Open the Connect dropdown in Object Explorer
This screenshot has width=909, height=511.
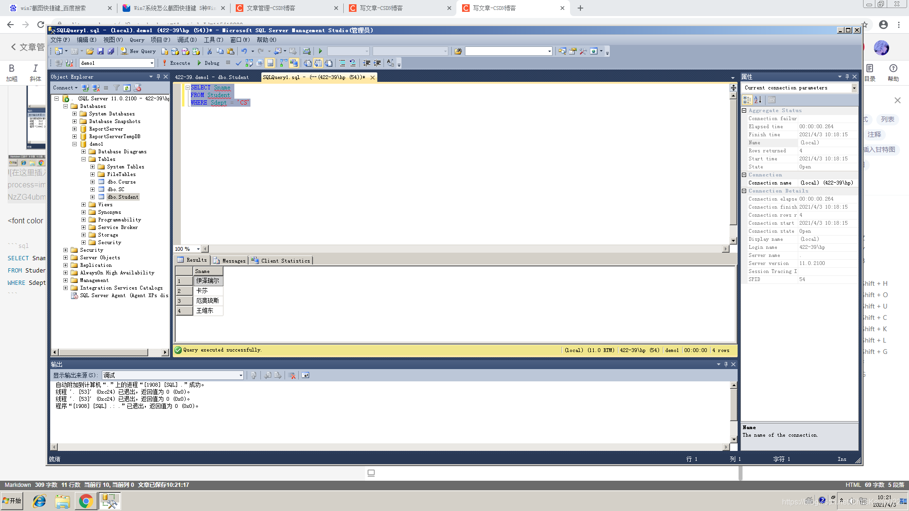tap(65, 88)
